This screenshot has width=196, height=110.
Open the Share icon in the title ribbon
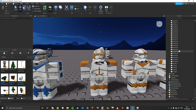pos(188,4)
